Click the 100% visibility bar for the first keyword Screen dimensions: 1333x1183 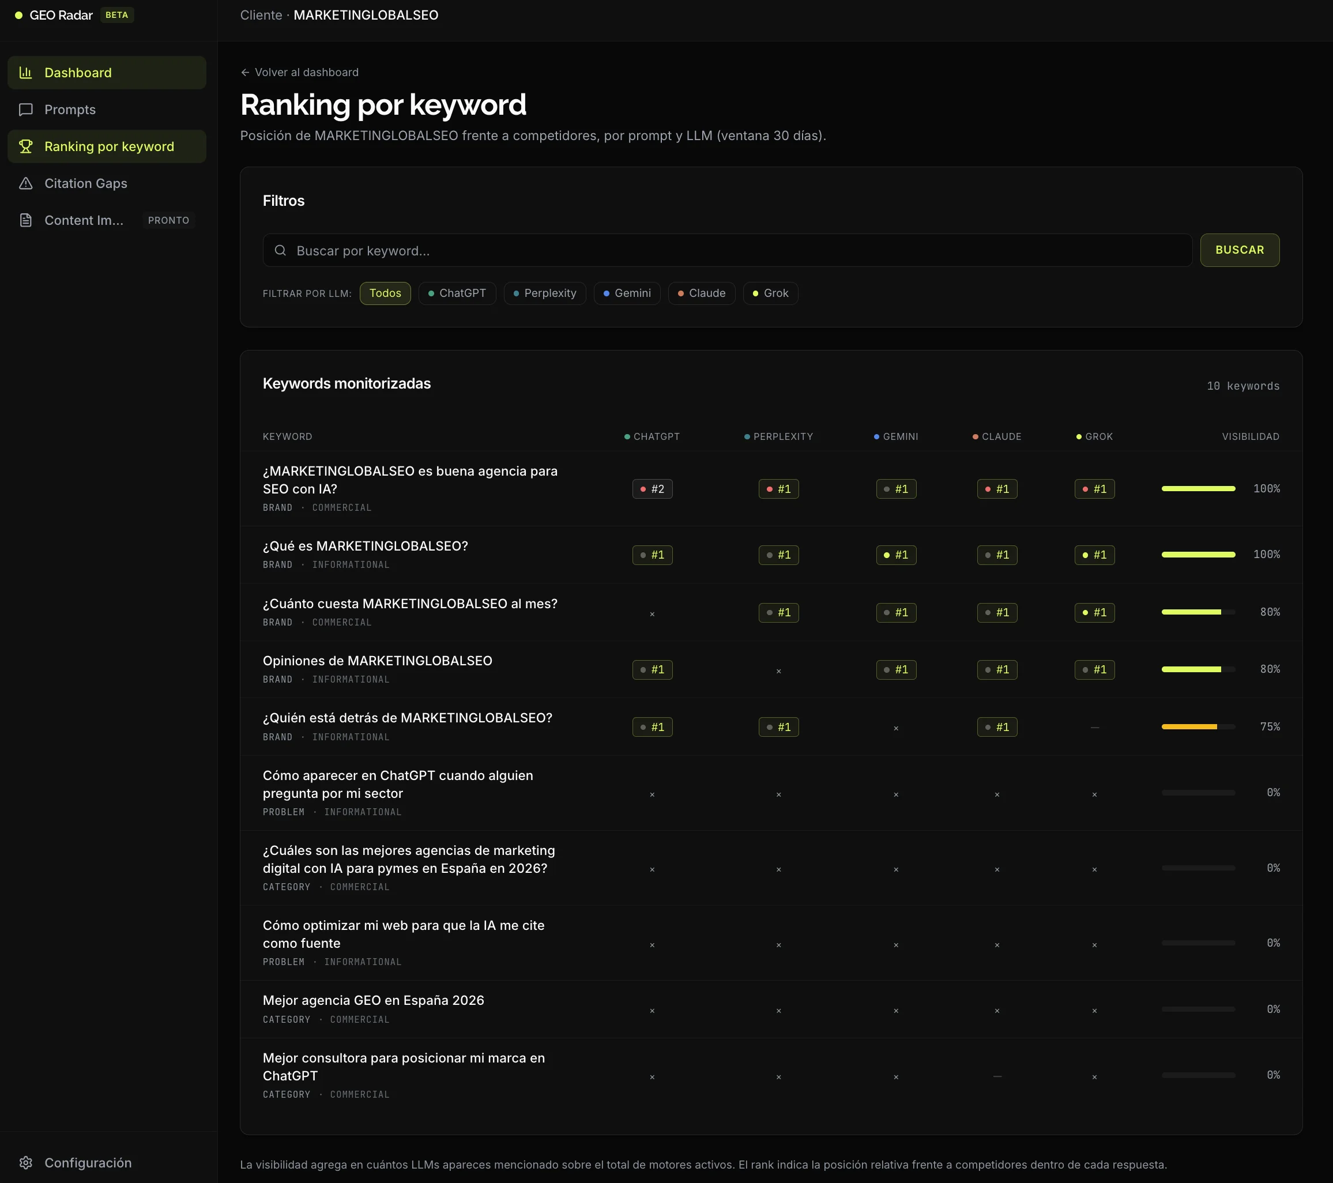[1198, 488]
